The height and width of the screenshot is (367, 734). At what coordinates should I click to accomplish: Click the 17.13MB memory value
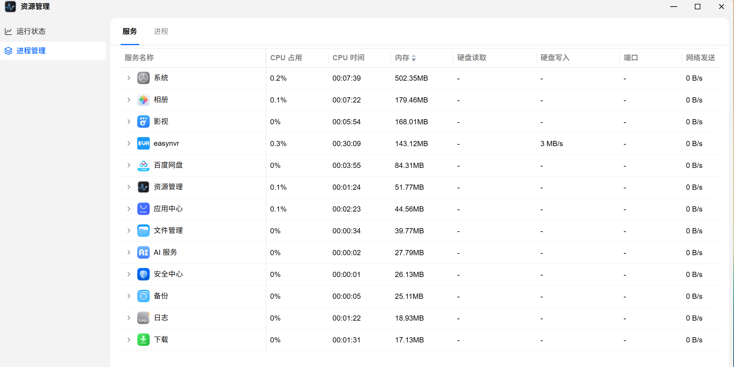pos(409,340)
